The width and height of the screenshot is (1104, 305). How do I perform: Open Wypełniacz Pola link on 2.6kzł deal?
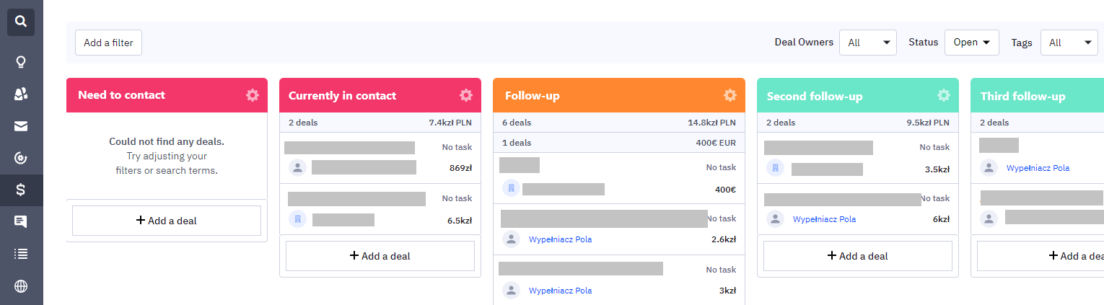tap(560, 239)
